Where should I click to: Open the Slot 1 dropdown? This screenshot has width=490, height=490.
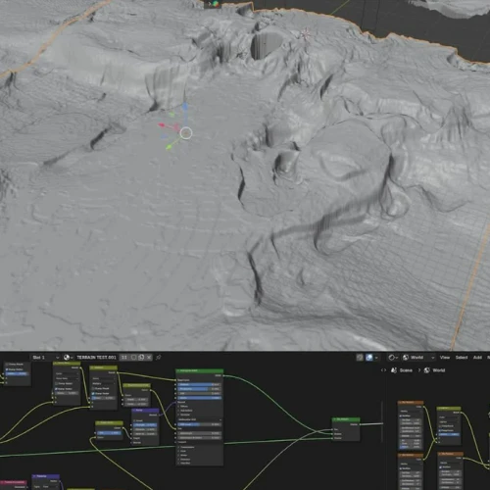(45, 358)
